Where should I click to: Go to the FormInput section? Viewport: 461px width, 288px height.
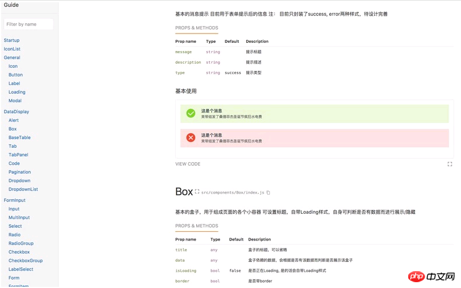(x=15, y=200)
